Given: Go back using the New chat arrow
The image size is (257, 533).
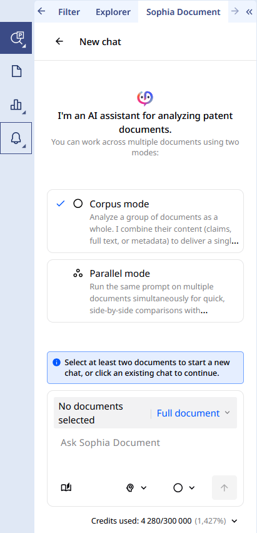Looking at the screenshot, I should pos(59,41).
